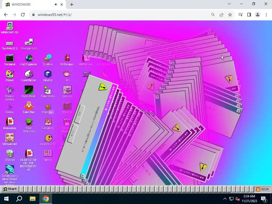Click the Windows 93 taskbar clock 02:24
272x204 pixels.
[x=265, y=189]
